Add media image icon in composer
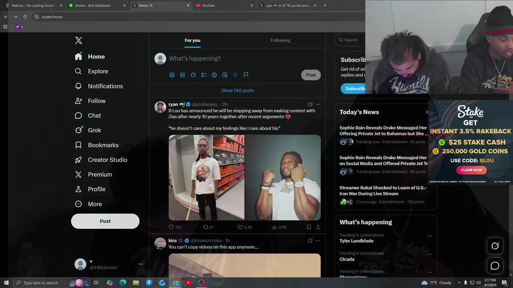Viewport: 513px width, 288px height. pos(172,75)
